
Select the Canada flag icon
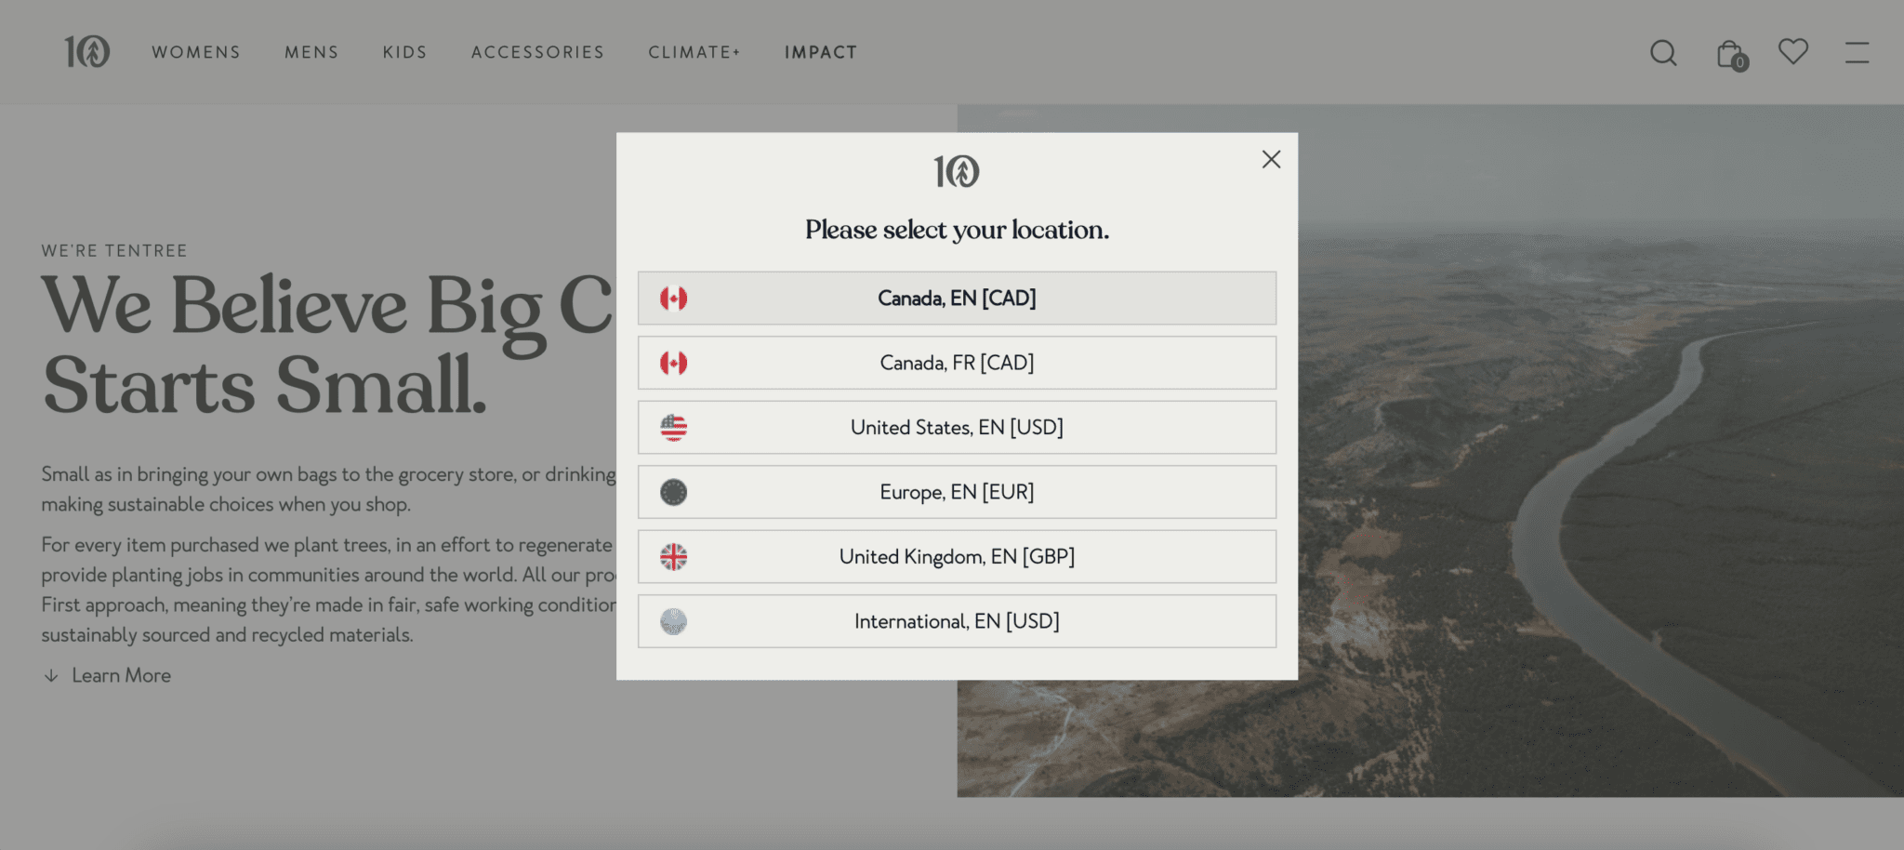[672, 298]
